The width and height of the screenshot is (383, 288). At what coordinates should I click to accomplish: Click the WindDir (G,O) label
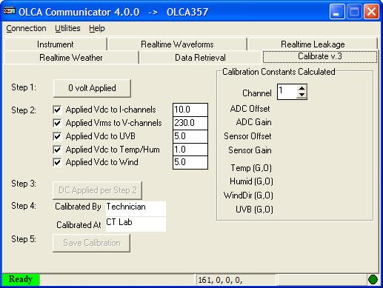pyautogui.click(x=248, y=195)
